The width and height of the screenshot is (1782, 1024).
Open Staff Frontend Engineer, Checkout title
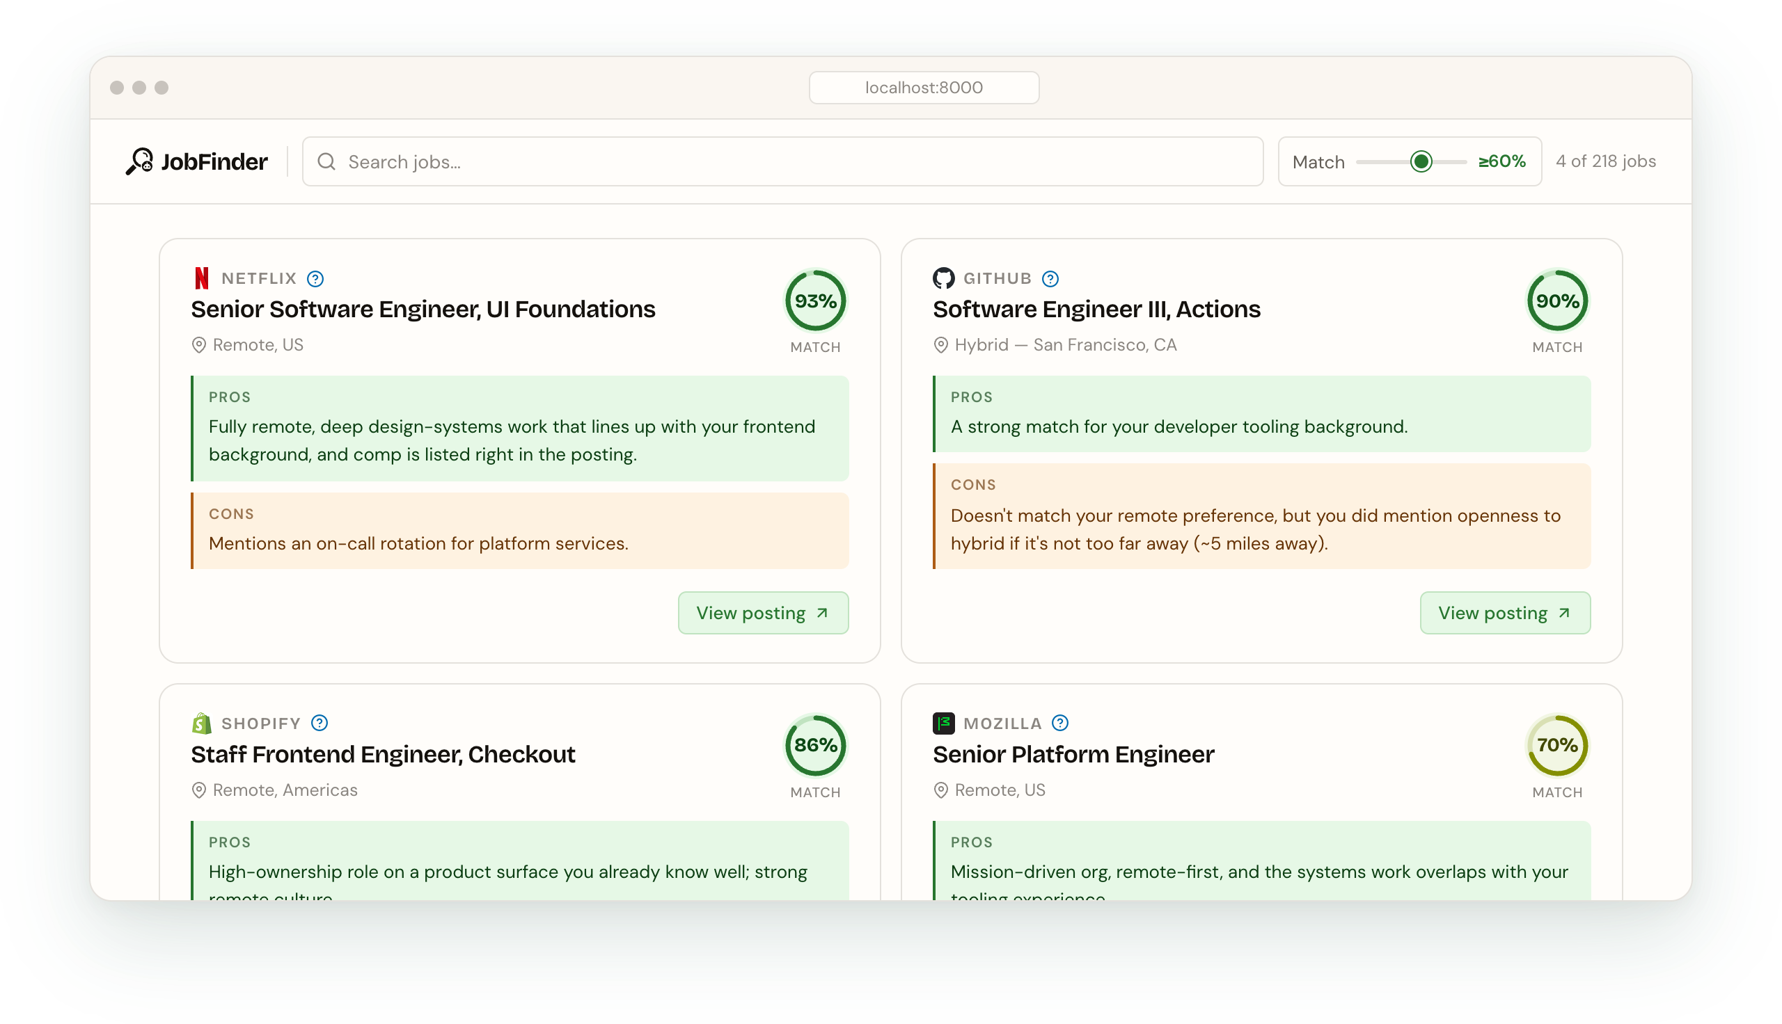point(383,754)
